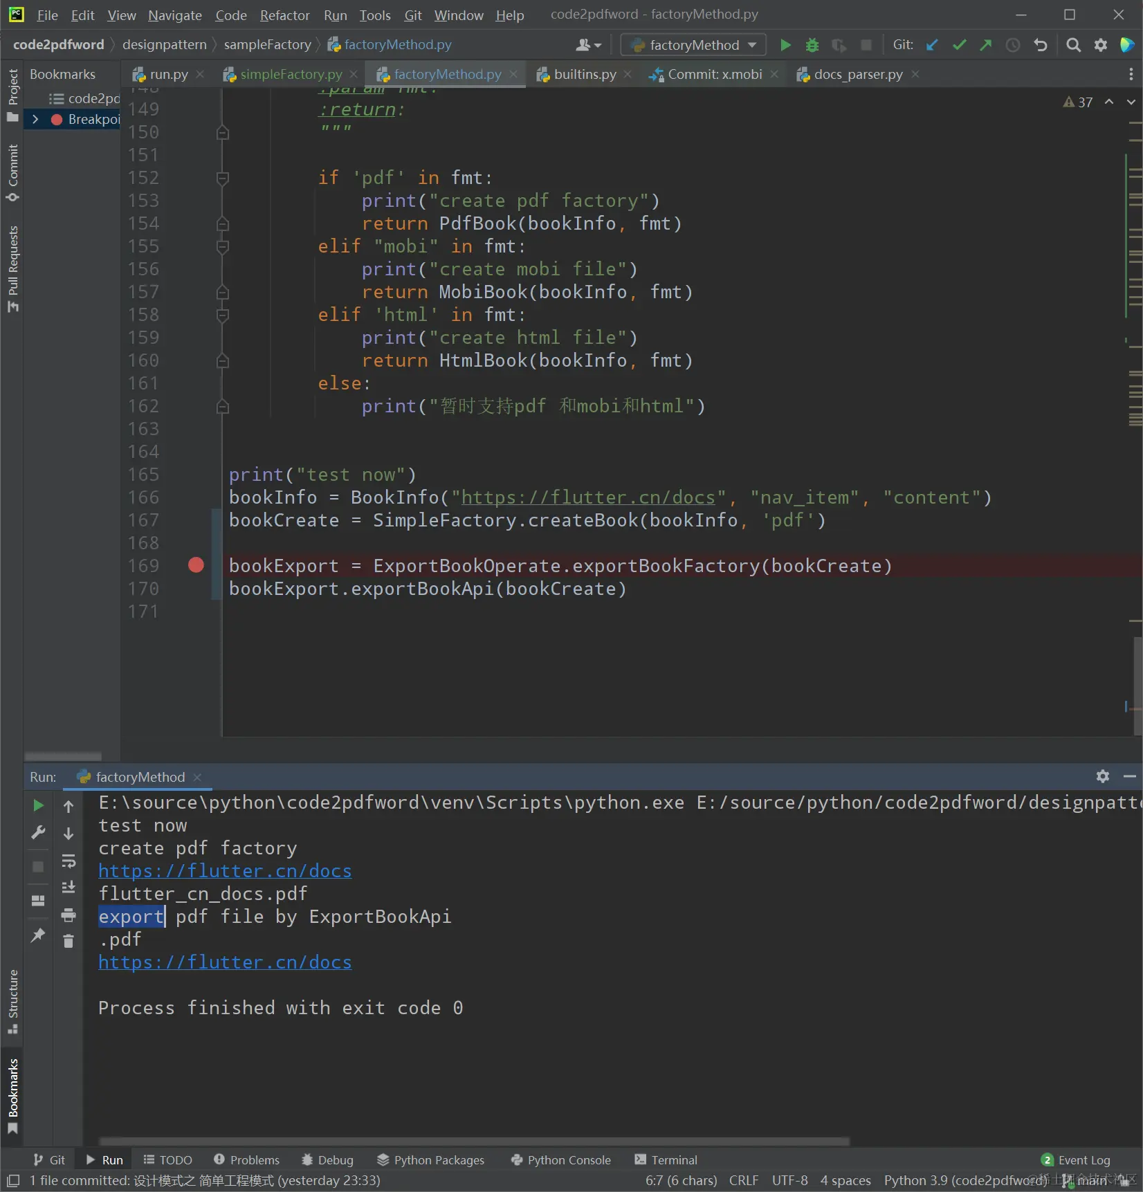1143x1192 pixels.
Task: Expand the Breakpoints tree node
Action: [x=35, y=119]
